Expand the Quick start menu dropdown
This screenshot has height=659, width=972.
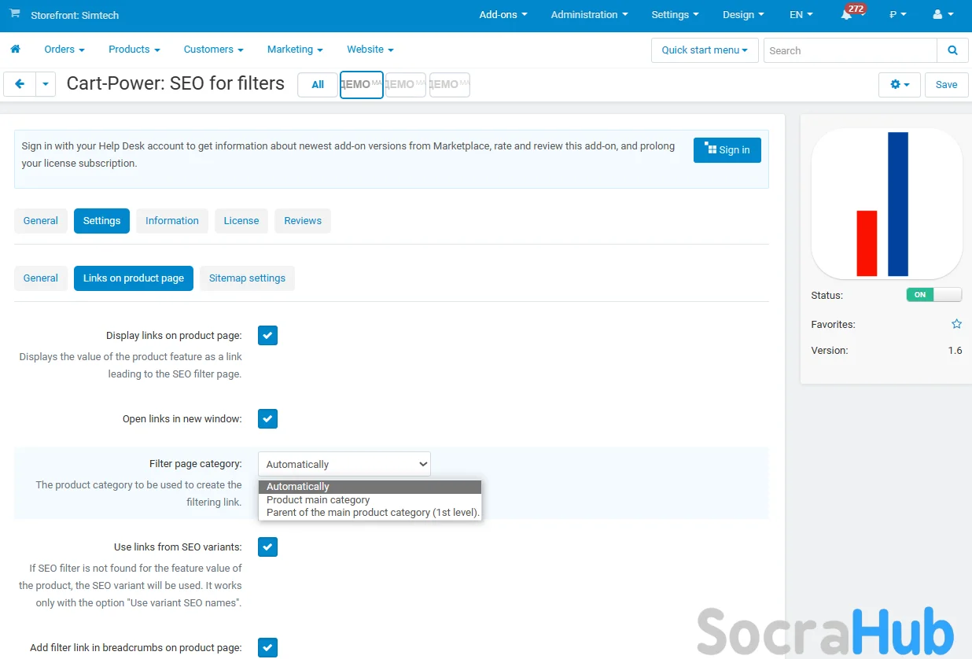coord(704,50)
